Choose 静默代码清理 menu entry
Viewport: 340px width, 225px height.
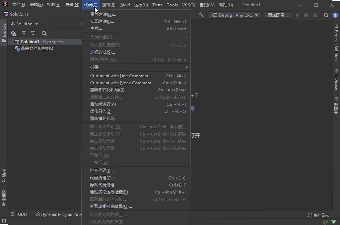(x=136, y=185)
